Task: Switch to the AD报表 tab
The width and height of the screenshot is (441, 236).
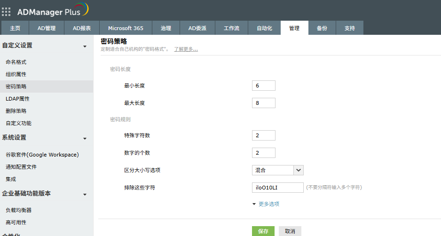Action: [82, 28]
